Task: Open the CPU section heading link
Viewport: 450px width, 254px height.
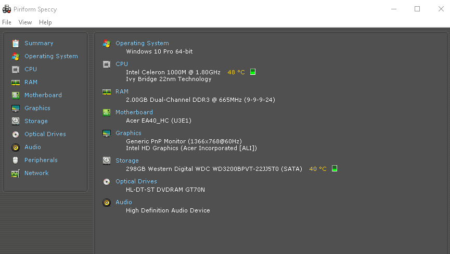Action: (x=122, y=64)
